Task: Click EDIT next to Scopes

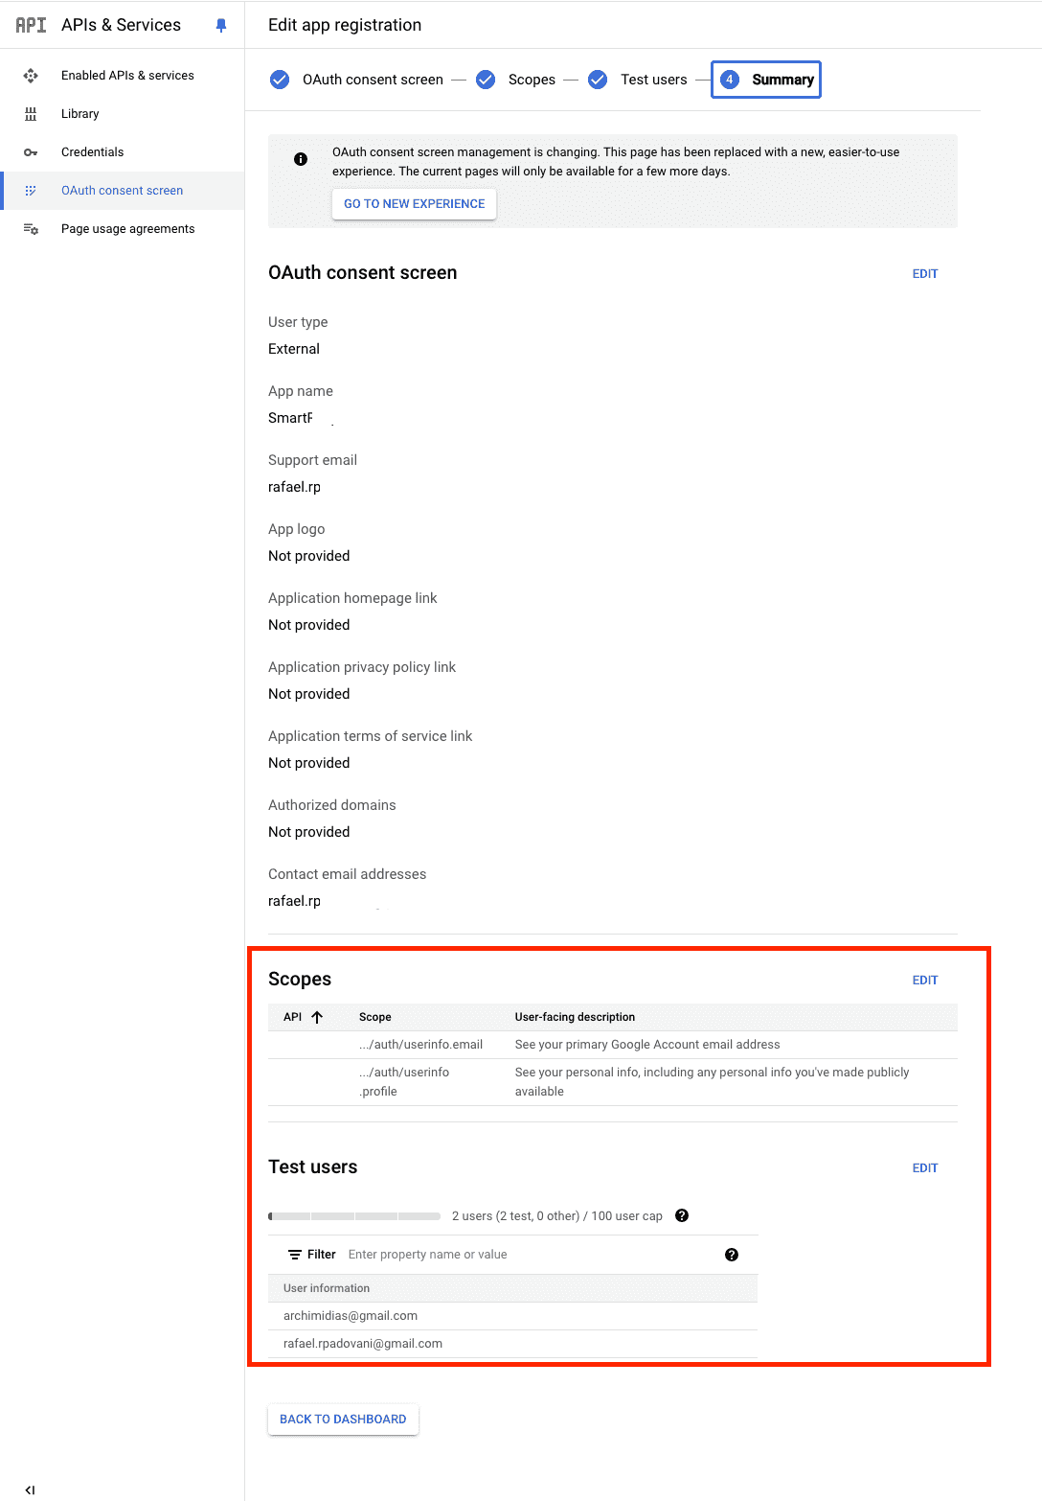Action: 924,980
